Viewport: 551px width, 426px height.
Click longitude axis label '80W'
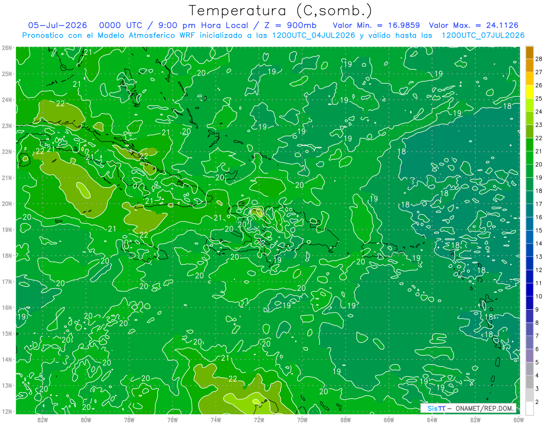86,420
